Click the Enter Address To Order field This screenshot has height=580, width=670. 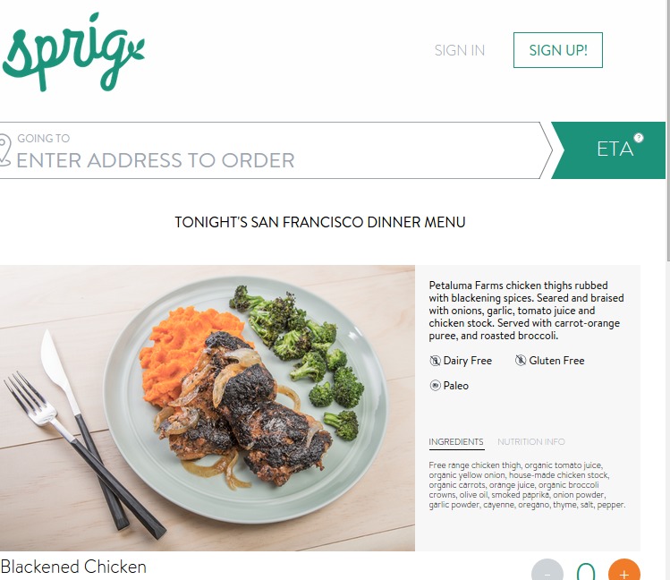coord(274,150)
